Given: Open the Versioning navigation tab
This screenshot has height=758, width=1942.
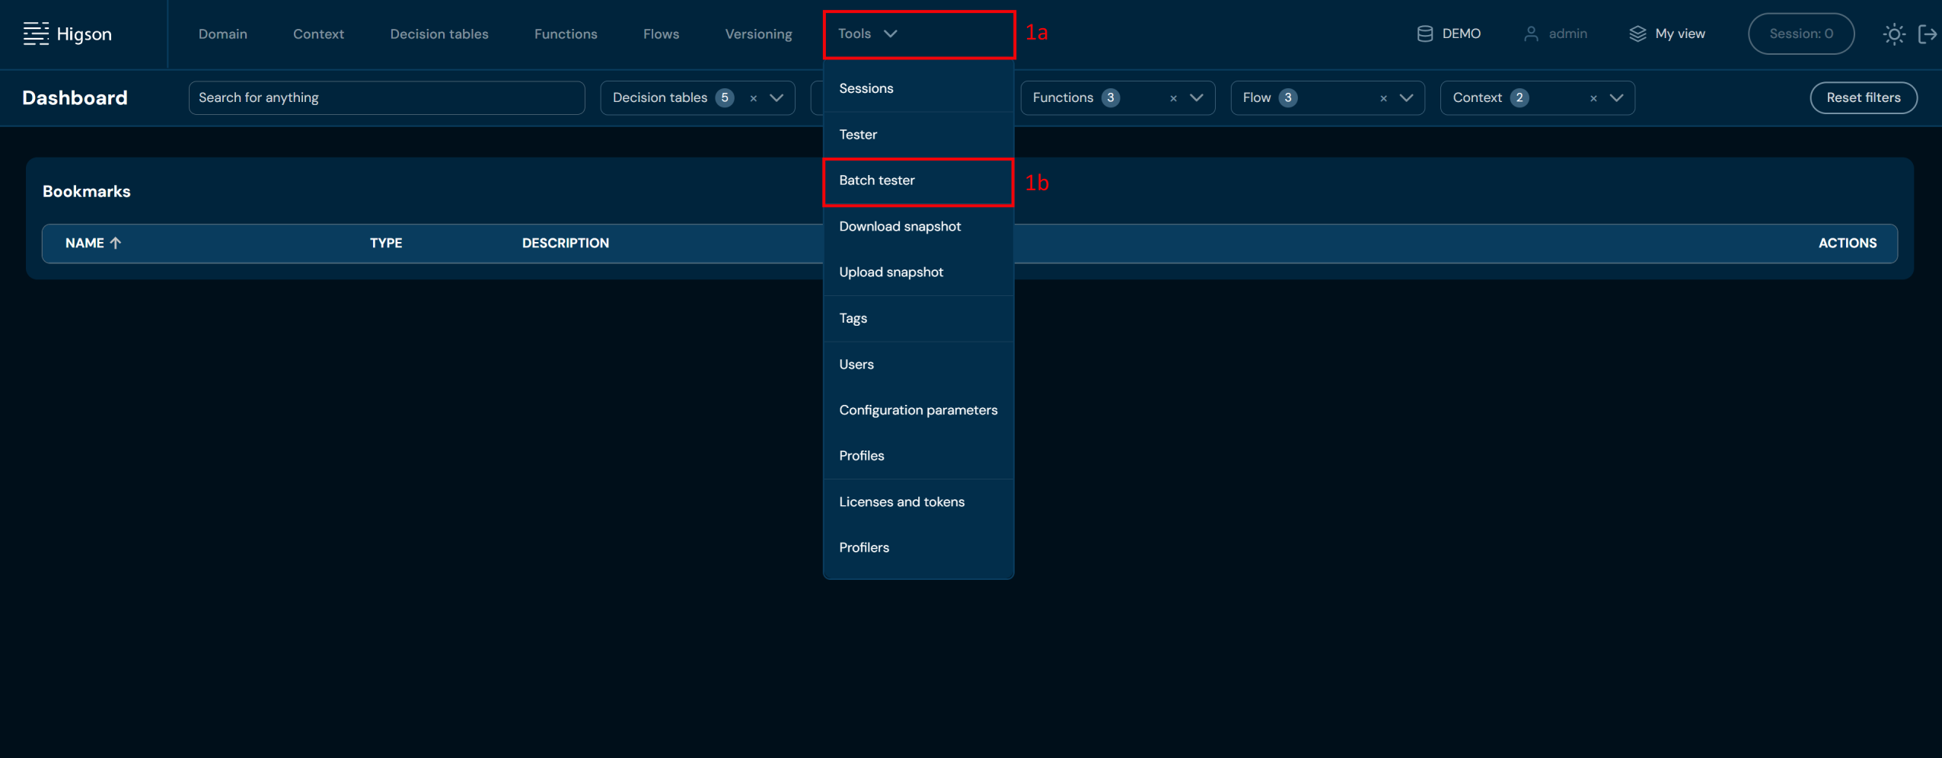Looking at the screenshot, I should tap(758, 34).
